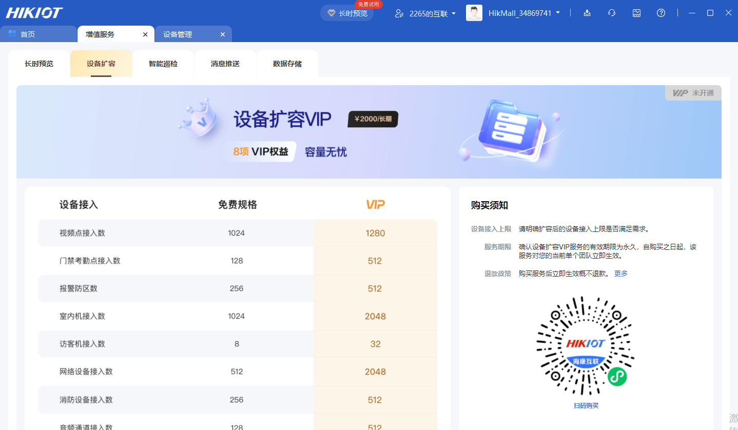This screenshot has width=738, height=430.
Task: Click the ¥2000/长期 price tag
Action: (372, 119)
